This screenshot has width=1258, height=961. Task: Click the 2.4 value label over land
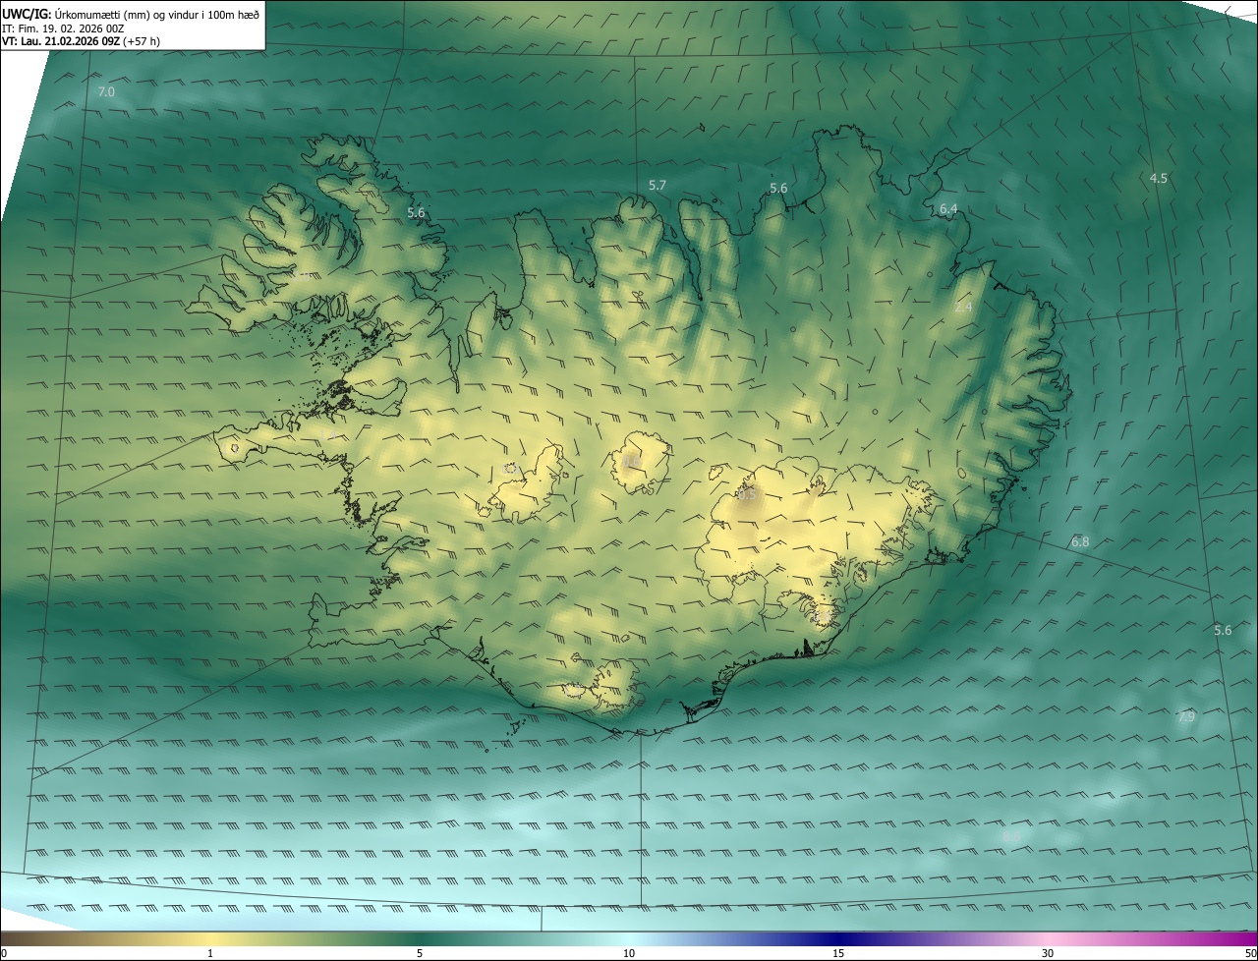coord(963,307)
